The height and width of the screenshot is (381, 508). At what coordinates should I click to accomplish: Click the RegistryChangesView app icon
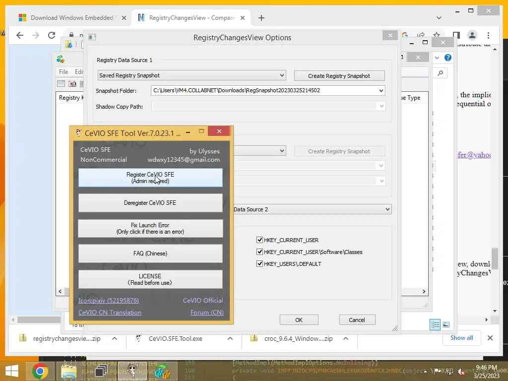click(61, 59)
